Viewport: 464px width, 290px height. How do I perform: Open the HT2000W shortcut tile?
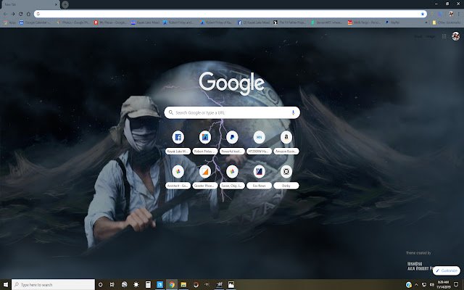click(x=259, y=143)
